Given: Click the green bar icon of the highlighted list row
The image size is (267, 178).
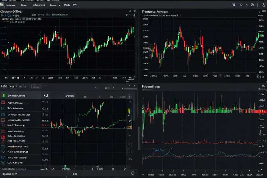Looking at the screenshot, I should click(3, 96).
